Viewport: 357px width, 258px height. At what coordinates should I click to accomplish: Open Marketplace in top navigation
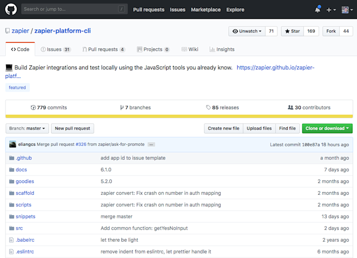click(x=206, y=10)
